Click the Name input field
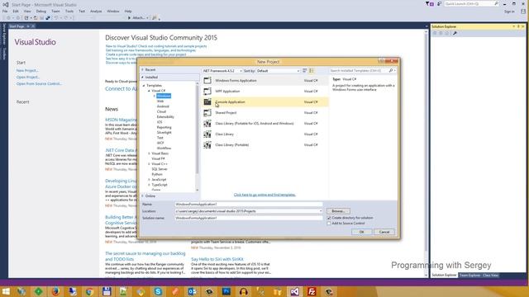This screenshot has width=529, height=297. [248, 205]
